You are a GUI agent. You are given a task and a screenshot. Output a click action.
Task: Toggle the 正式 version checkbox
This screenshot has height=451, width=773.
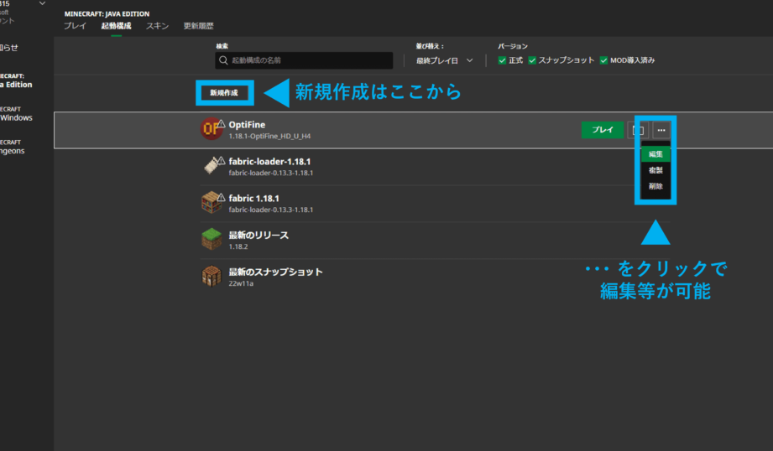[x=502, y=60]
